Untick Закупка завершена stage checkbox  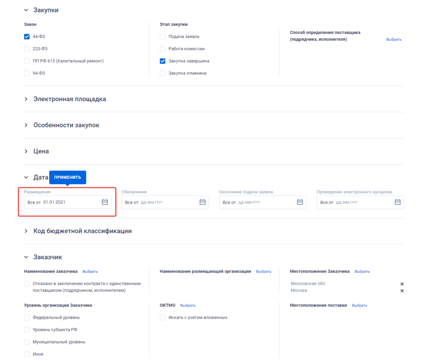[x=162, y=61]
